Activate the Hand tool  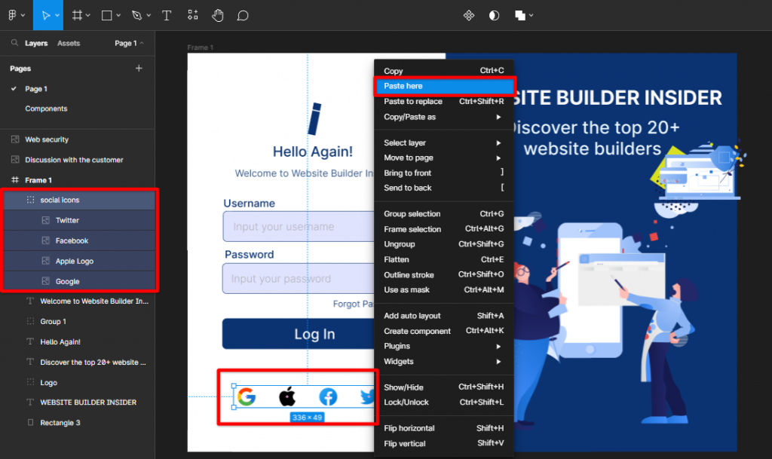pyautogui.click(x=217, y=15)
